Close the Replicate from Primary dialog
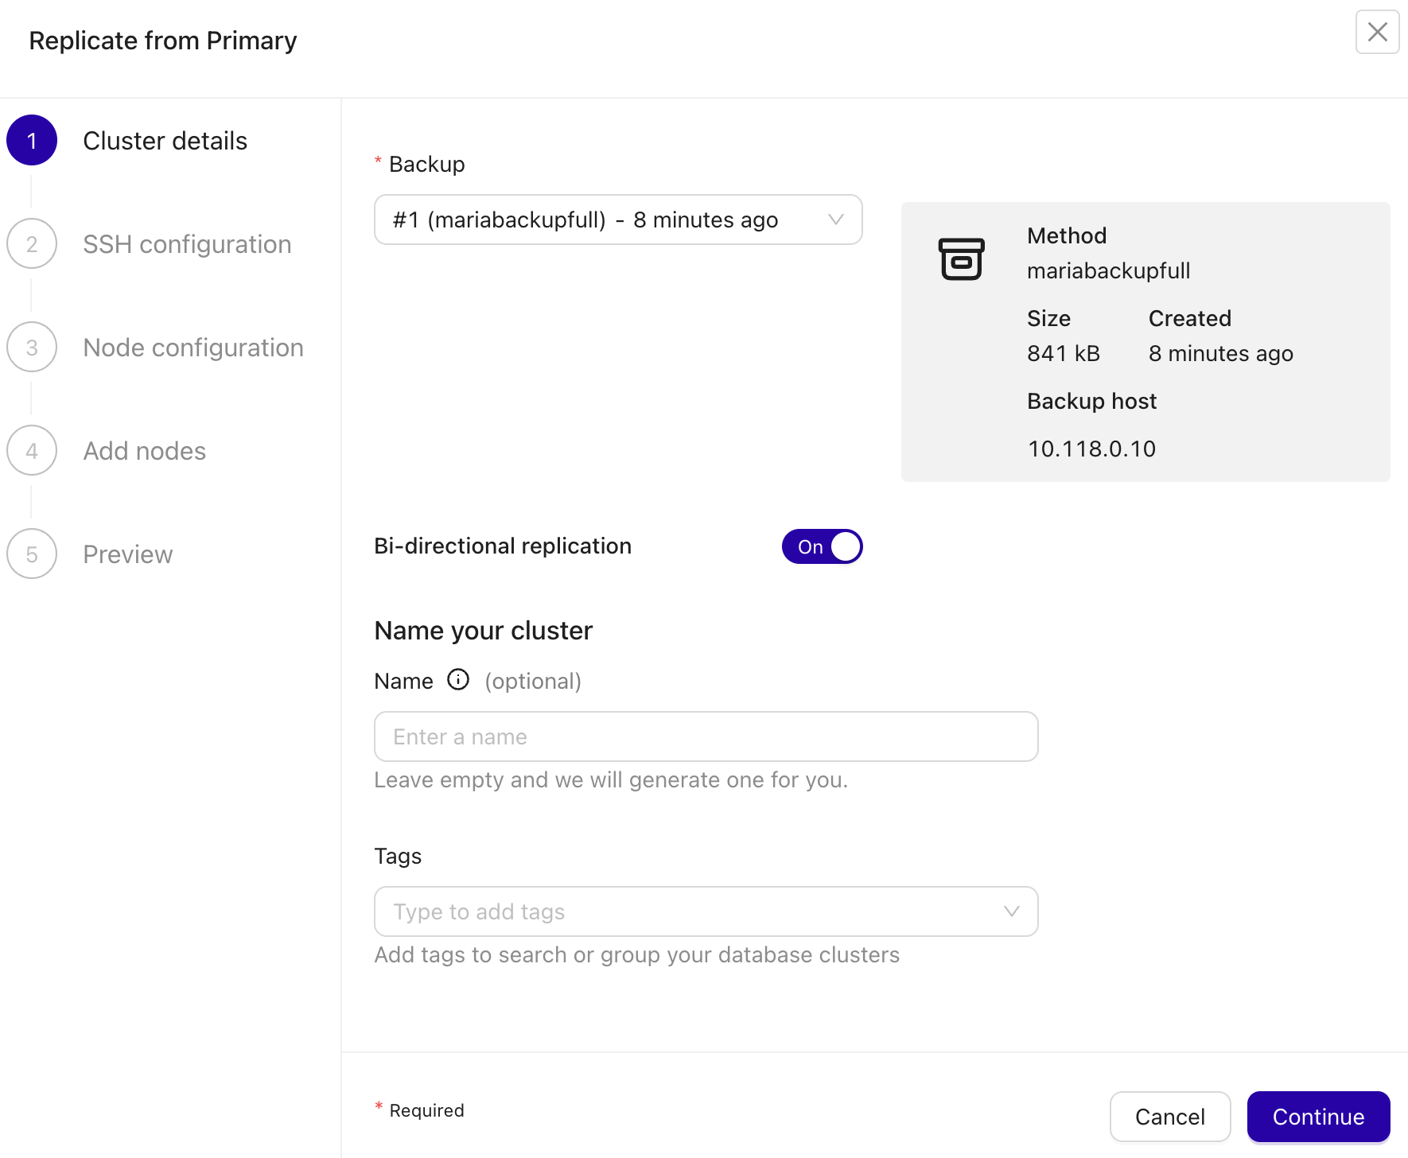Viewport: 1408px width, 1158px height. pos(1377,32)
